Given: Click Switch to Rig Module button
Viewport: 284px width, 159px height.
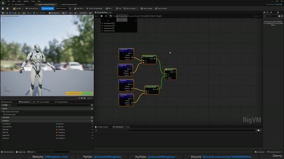Looking at the screenshot, I should [95, 8].
